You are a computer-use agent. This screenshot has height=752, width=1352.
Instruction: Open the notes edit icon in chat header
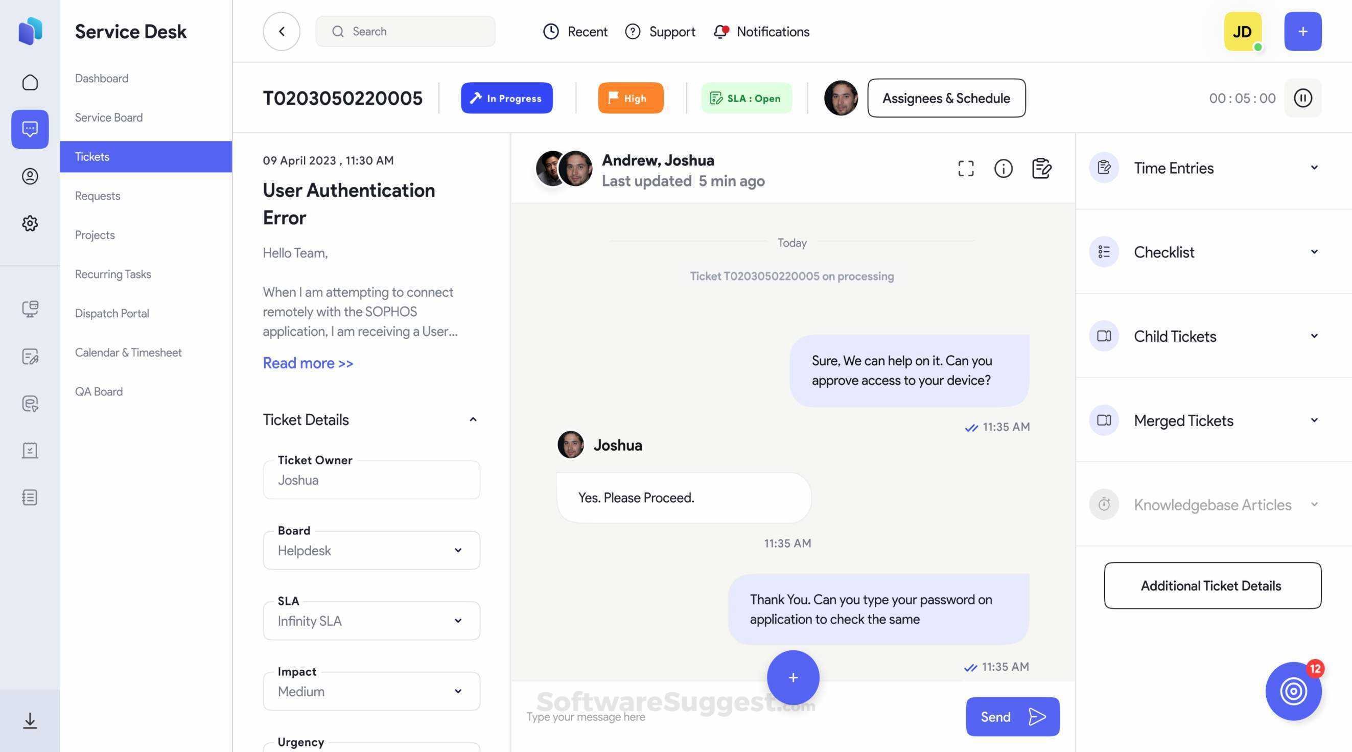pyautogui.click(x=1041, y=169)
